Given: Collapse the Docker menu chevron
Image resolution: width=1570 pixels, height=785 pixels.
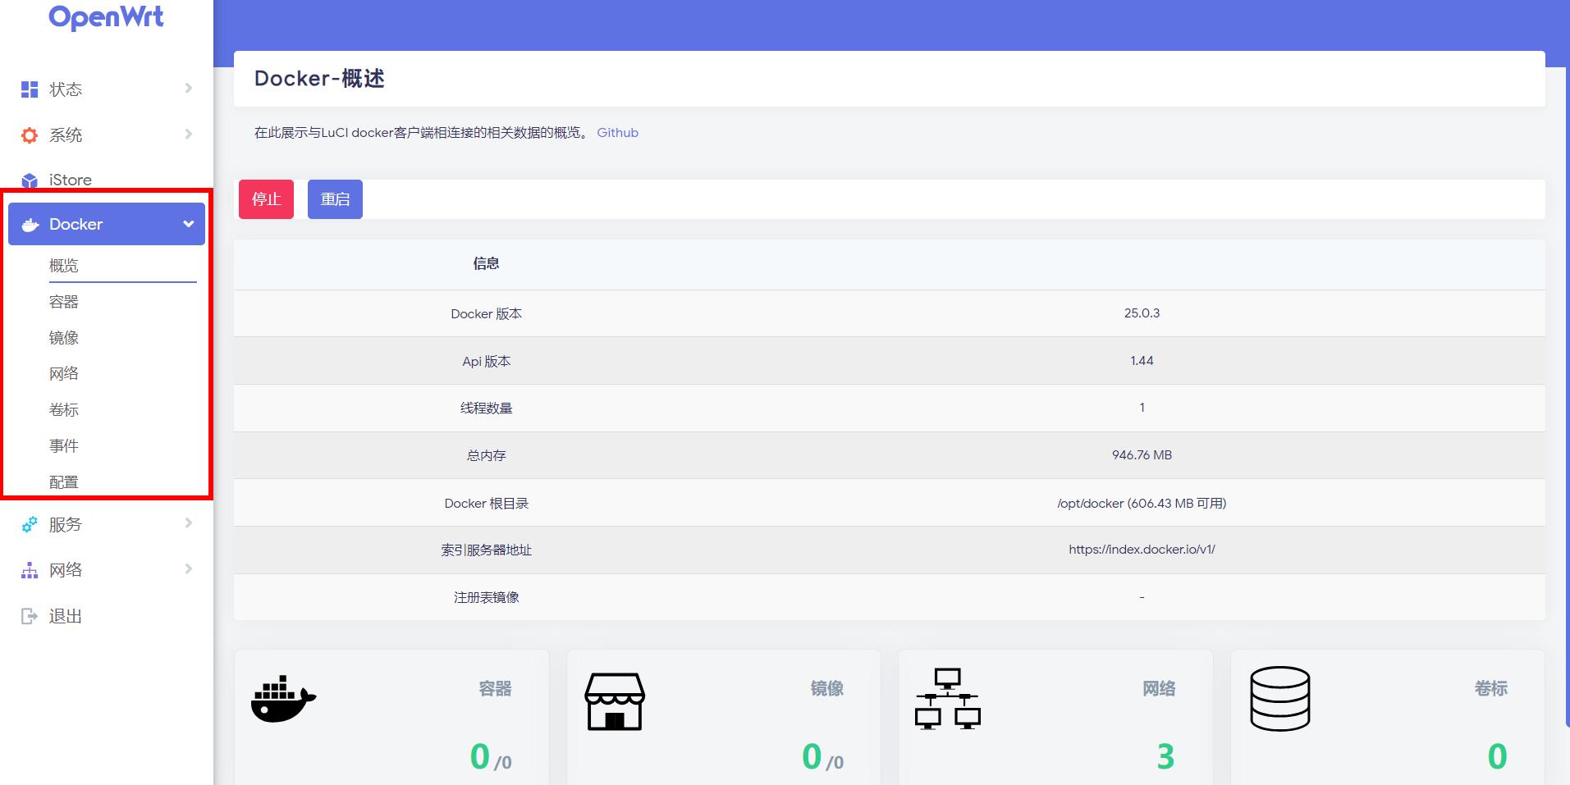Looking at the screenshot, I should 189,224.
